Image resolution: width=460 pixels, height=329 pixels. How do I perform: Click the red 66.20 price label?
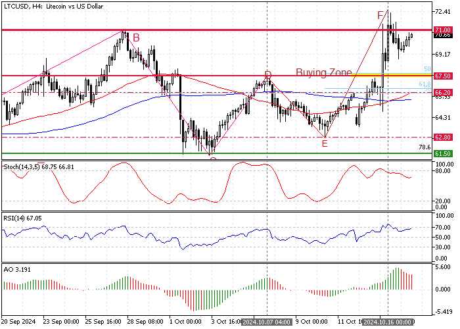pos(443,92)
